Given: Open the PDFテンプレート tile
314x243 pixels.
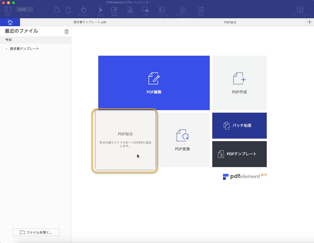Looking at the screenshot, I should pos(239,154).
